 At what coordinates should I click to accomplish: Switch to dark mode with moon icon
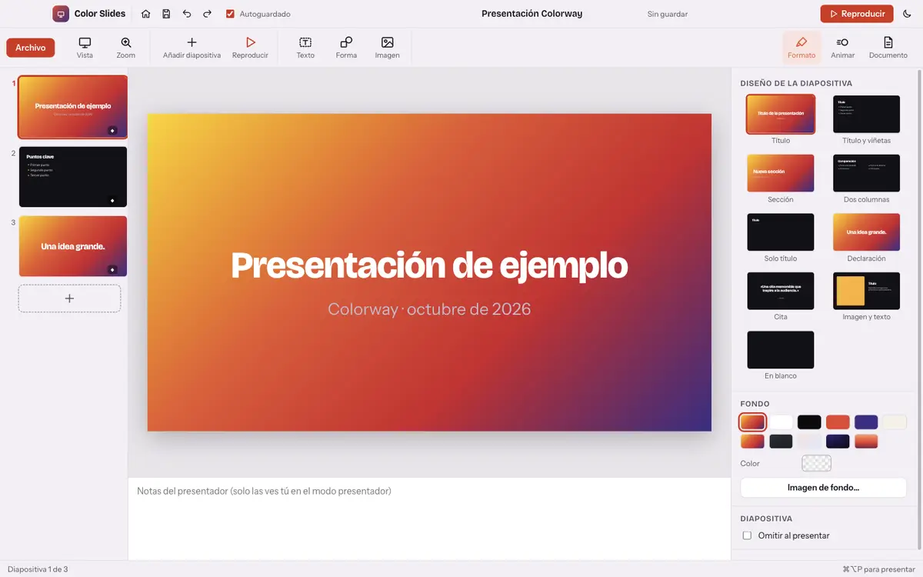coord(907,14)
